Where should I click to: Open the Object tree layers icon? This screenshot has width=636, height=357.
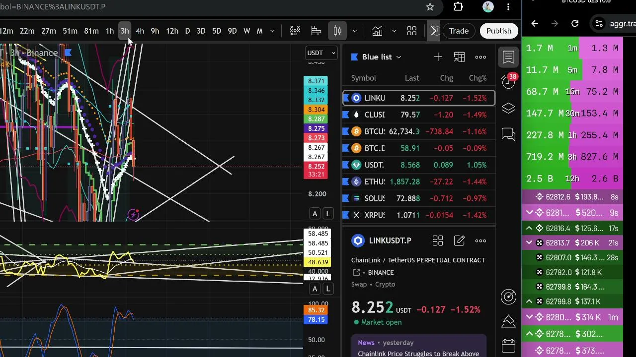click(508, 108)
